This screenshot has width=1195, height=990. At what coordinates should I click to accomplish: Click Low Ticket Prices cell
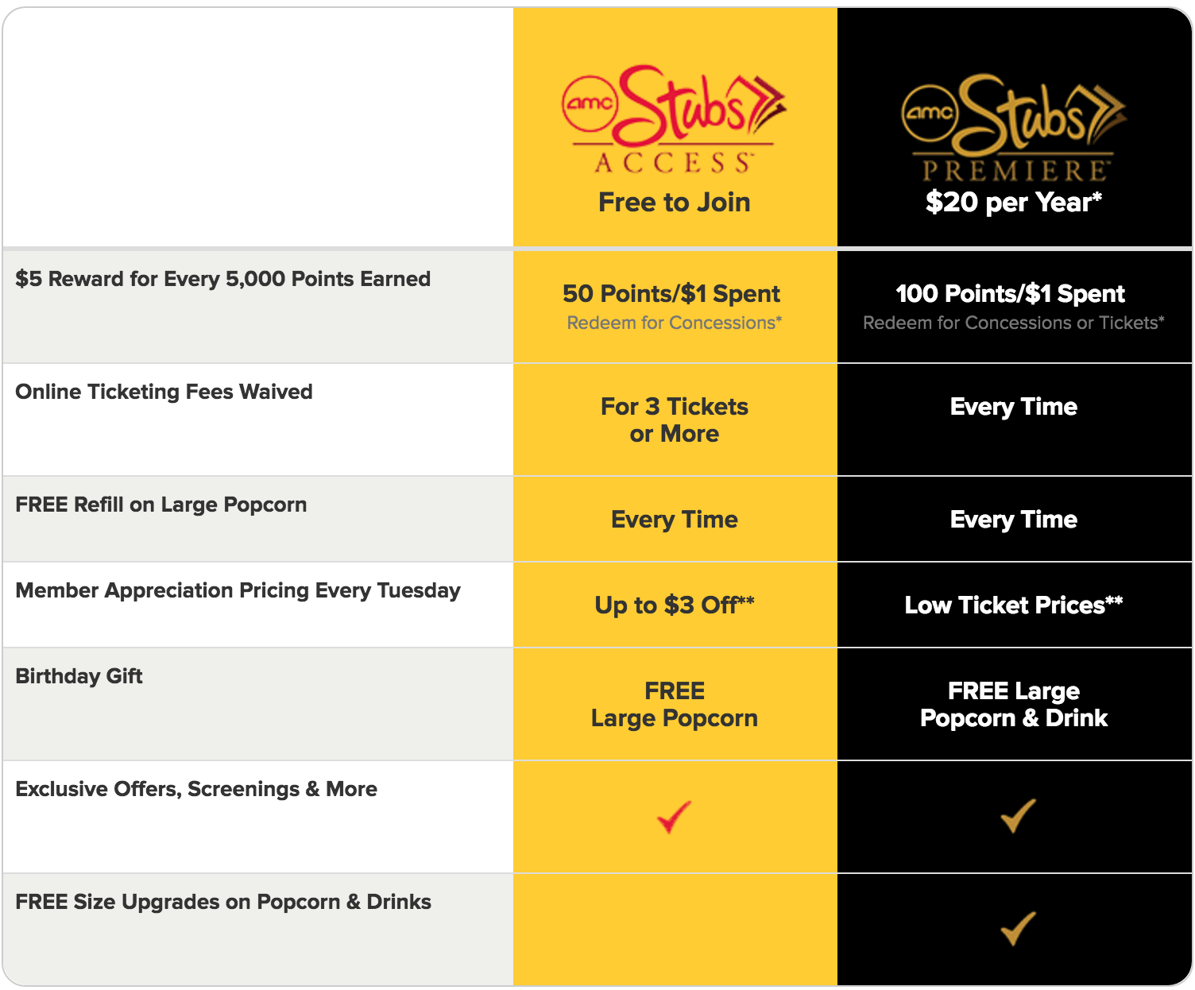pyautogui.click(x=1015, y=605)
